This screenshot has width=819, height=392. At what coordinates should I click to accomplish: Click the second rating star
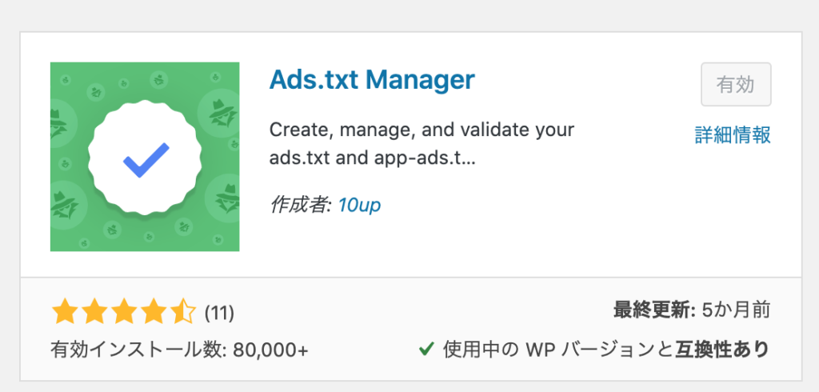pyautogui.click(x=94, y=312)
